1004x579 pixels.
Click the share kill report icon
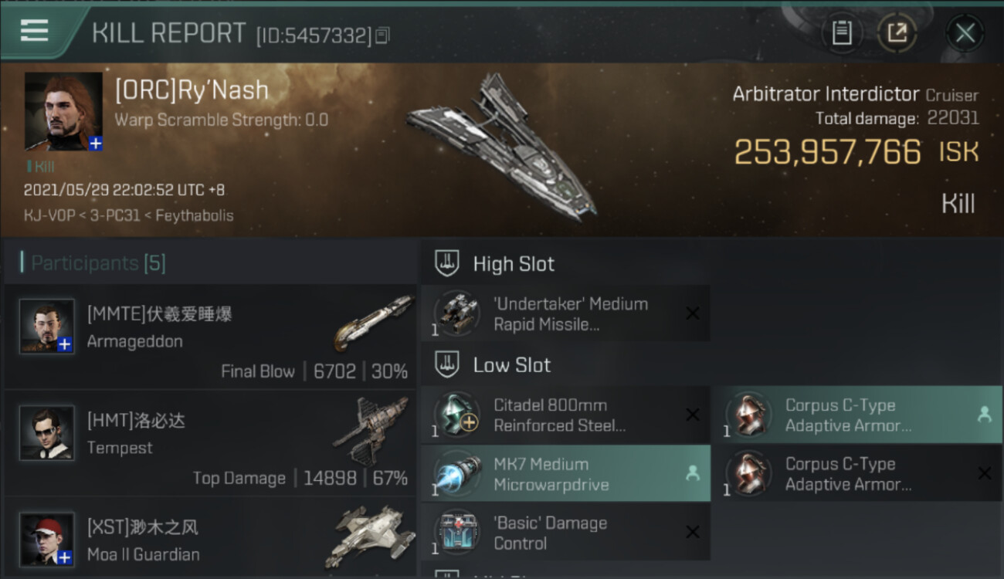point(897,32)
